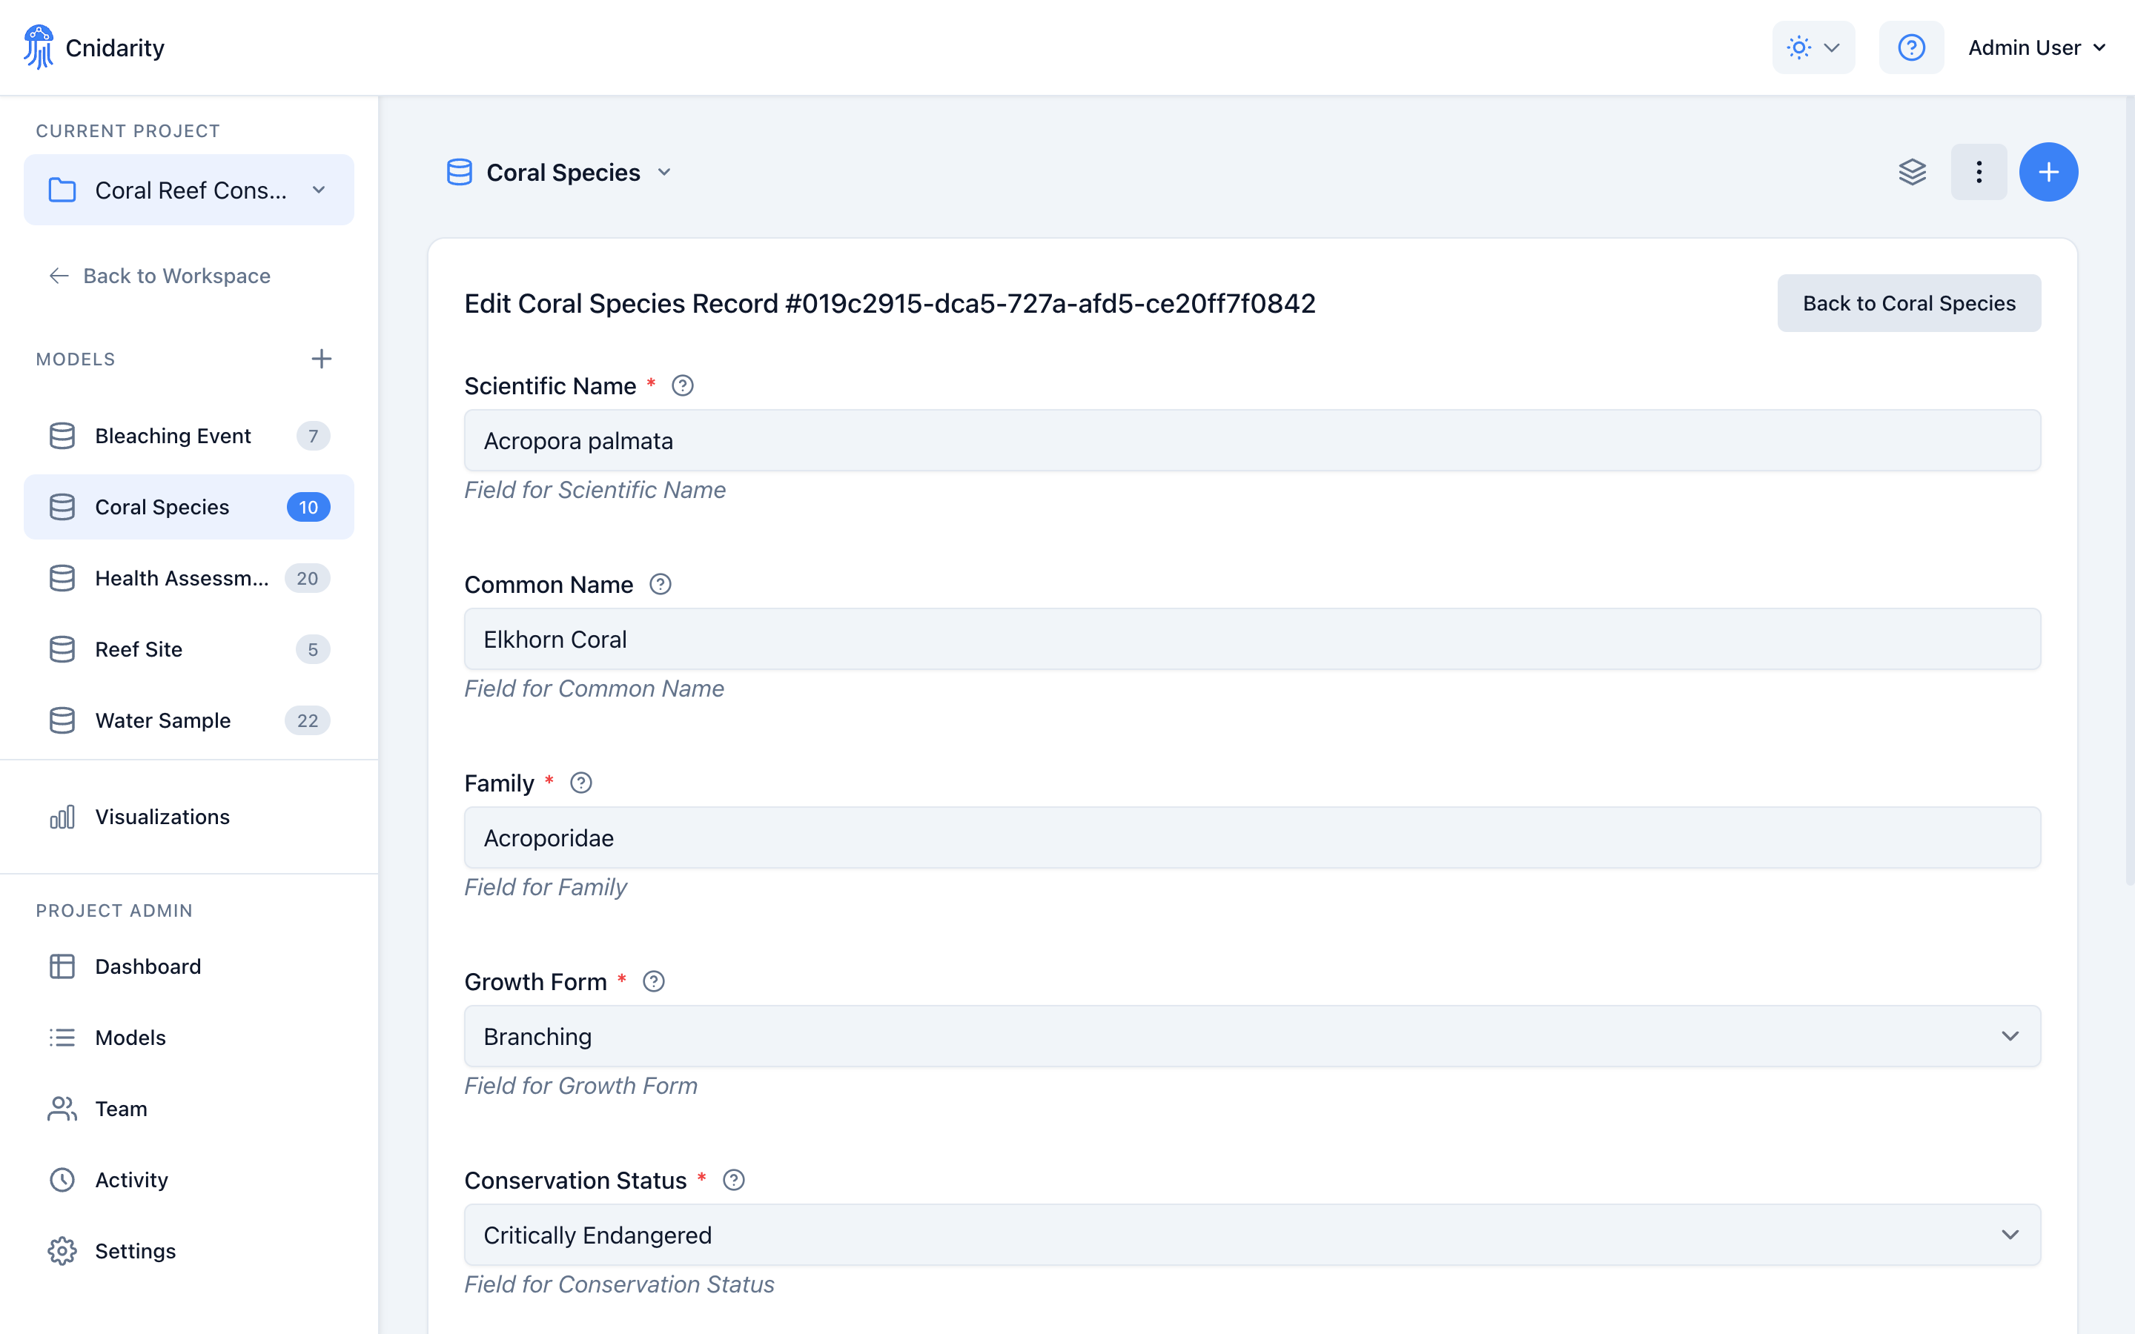Screen dimensions: 2135x1334
Task: Switch to the Dashboard section
Action: [148, 966]
